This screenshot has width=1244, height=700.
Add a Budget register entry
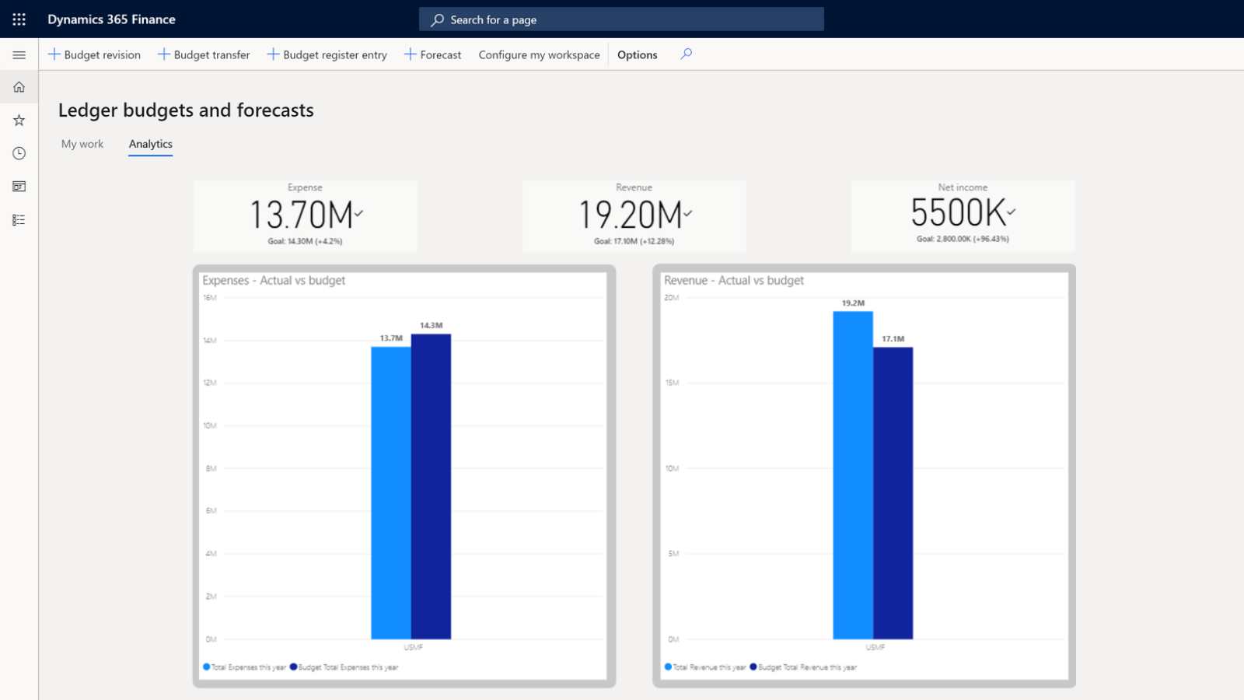coord(327,54)
